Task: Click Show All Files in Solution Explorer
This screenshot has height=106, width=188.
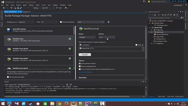Action: (171, 15)
